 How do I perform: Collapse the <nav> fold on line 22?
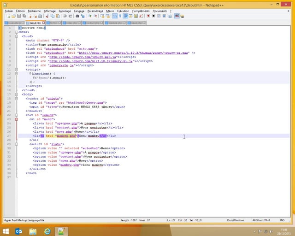point(17,115)
